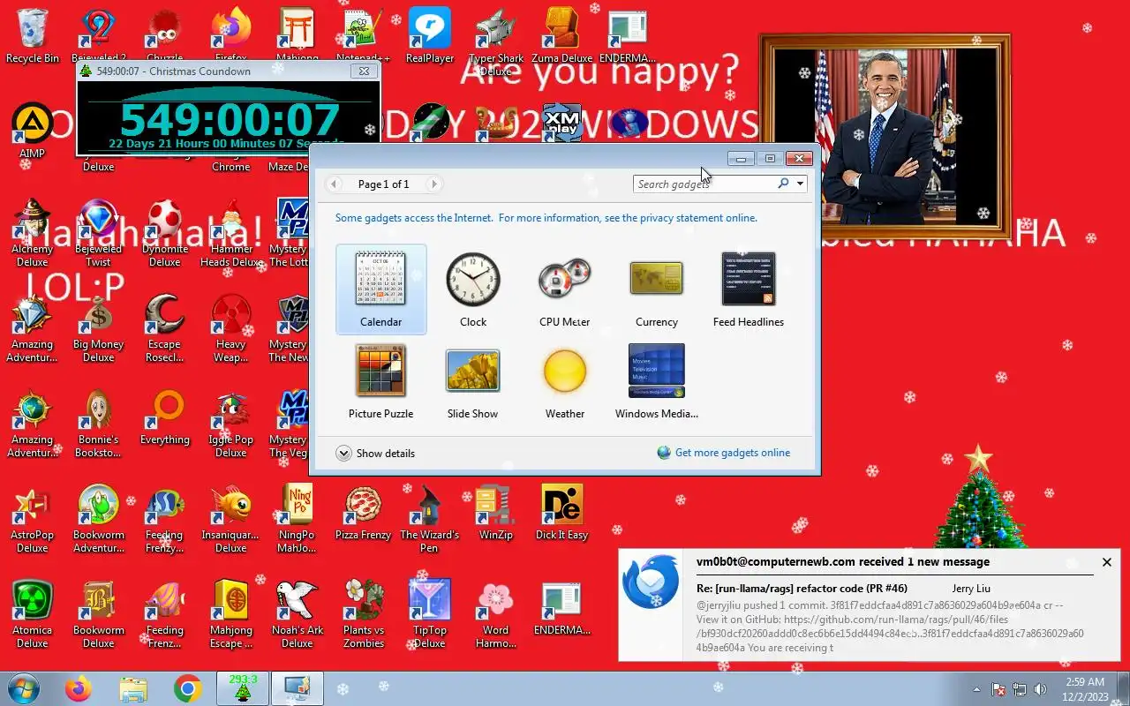Open Get more gadgets online link

point(724,453)
